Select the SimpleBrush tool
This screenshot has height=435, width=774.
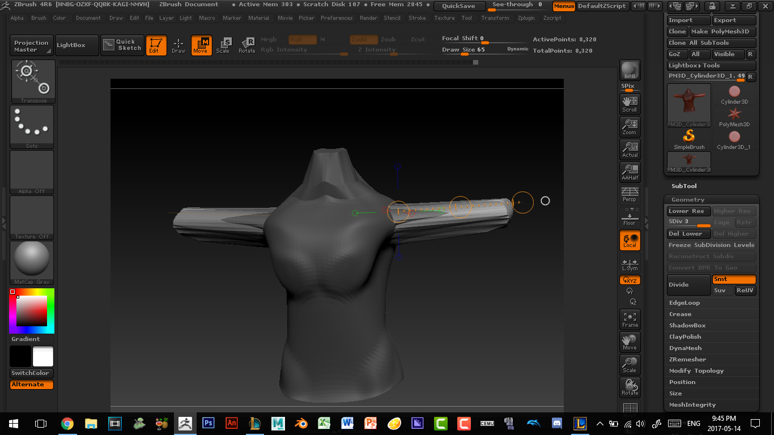pos(689,140)
